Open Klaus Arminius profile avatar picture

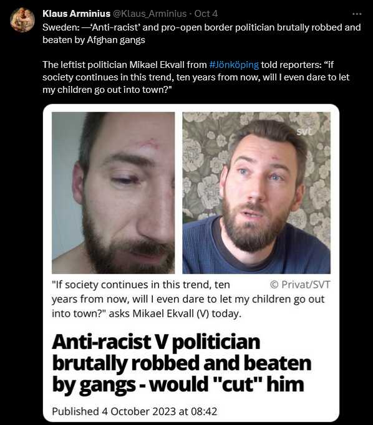(22, 20)
